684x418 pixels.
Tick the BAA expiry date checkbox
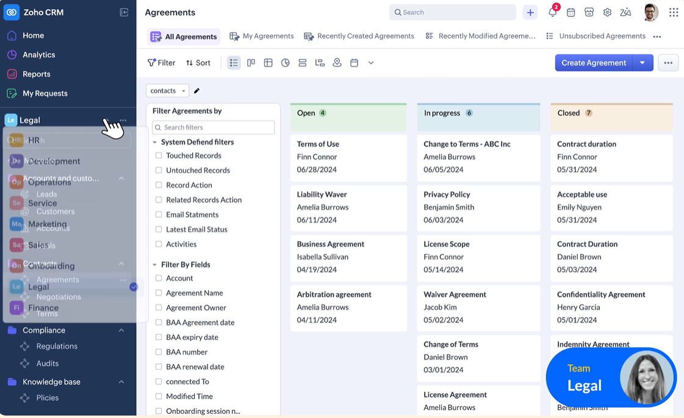(159, 337)
